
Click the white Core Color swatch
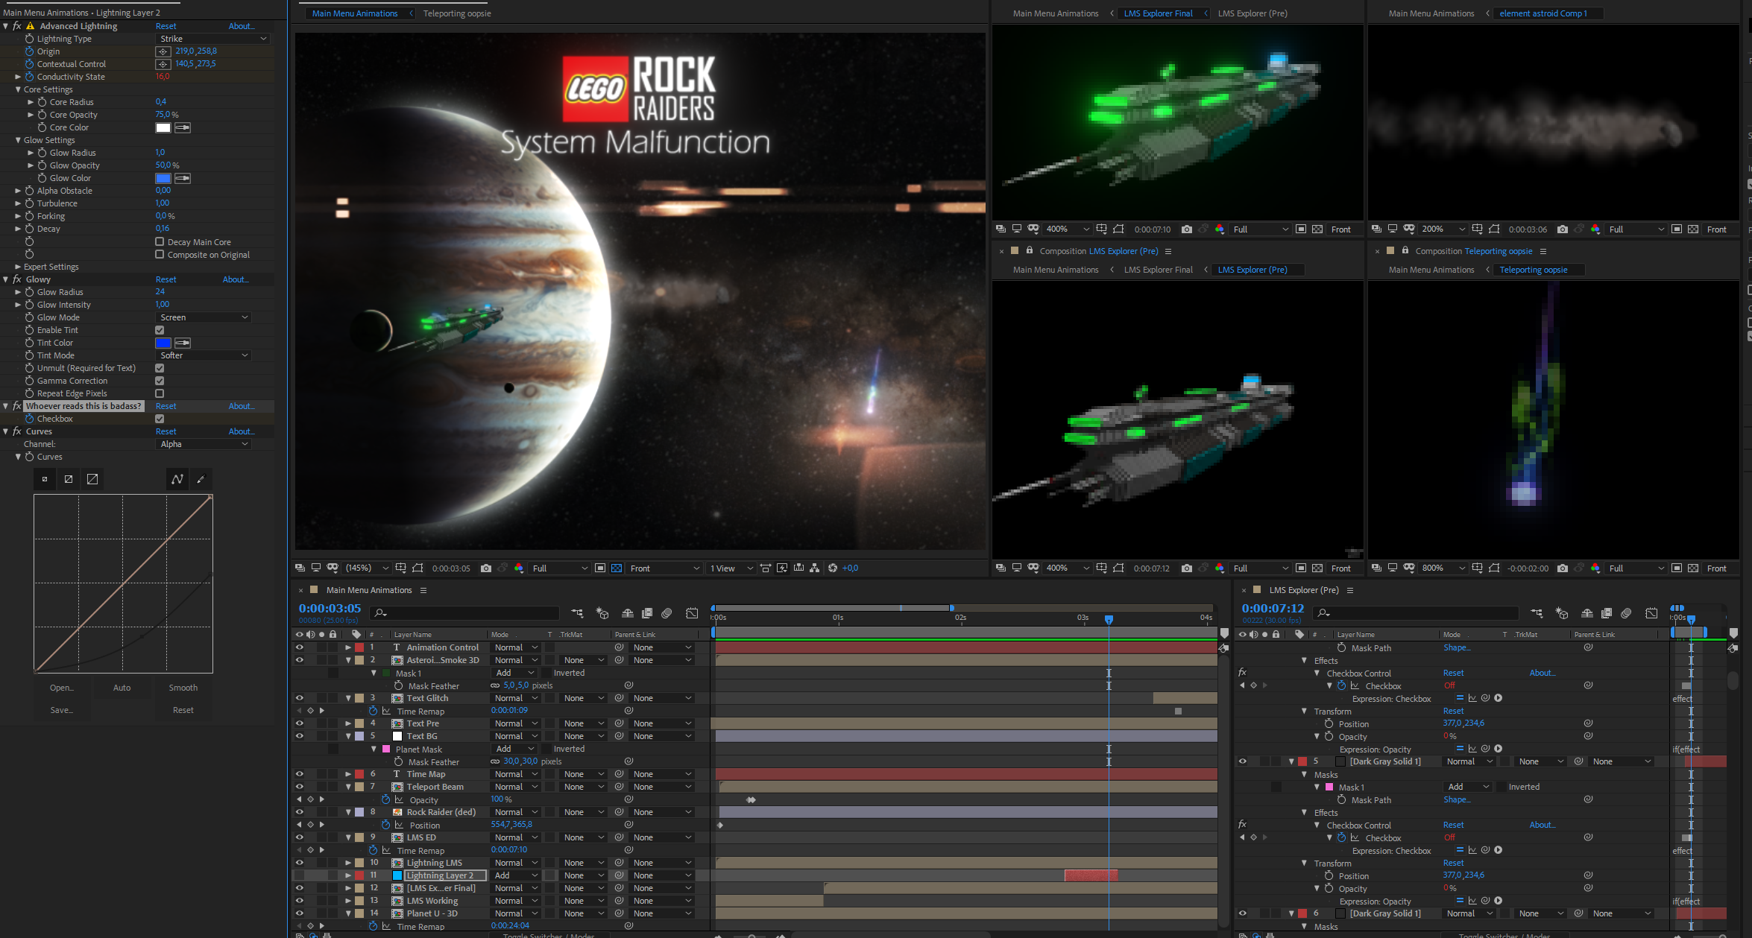coord(163,127)
